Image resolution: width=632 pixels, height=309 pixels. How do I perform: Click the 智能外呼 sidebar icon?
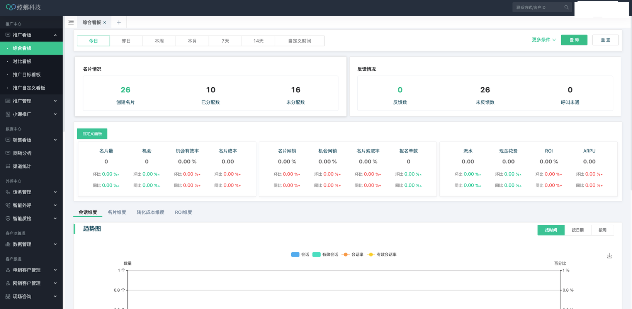[x=8, y=205]
